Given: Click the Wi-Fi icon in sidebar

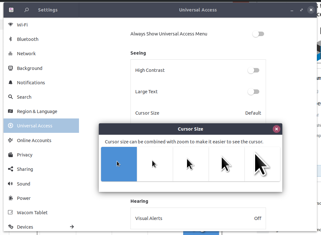Looking at the screenshot, I should click(11, 25).
